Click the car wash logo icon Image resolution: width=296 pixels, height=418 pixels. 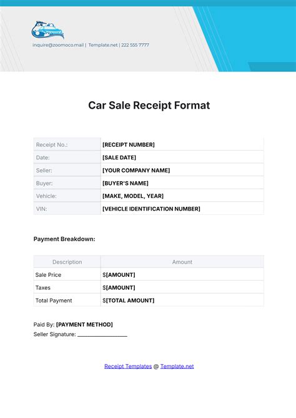[x=47, y=30]
